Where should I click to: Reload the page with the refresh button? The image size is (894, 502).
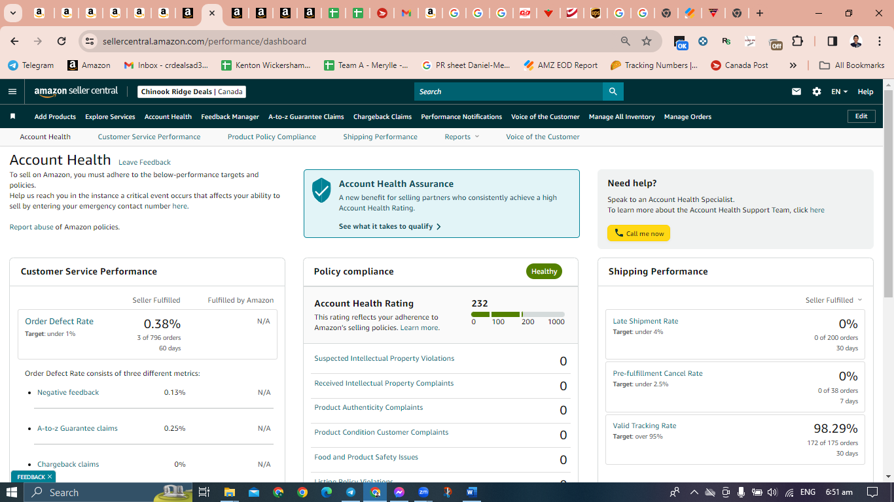pos(62,41)
